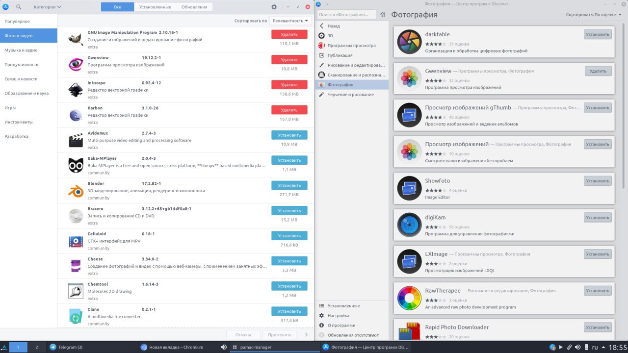628x353 pixels.
Task: Install darktable in Discover
Action: click(x=598, y=34)
